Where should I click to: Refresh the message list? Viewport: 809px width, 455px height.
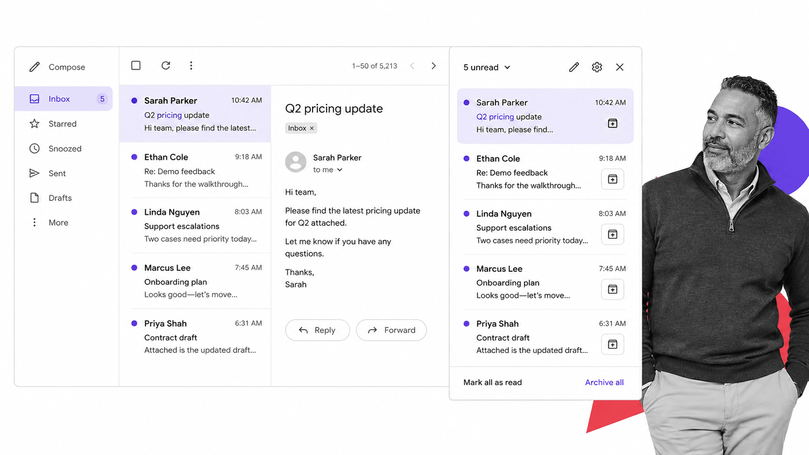click(x=165, y=65)
